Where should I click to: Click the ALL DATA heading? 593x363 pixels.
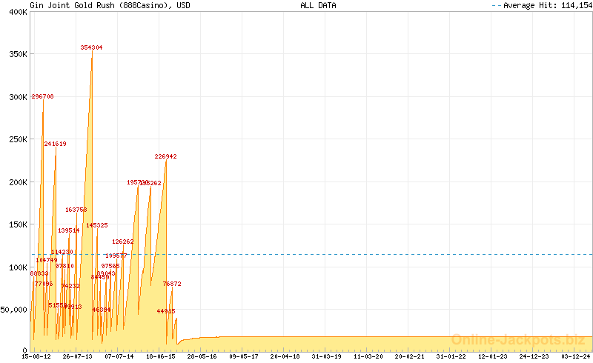tap(318, 5)
